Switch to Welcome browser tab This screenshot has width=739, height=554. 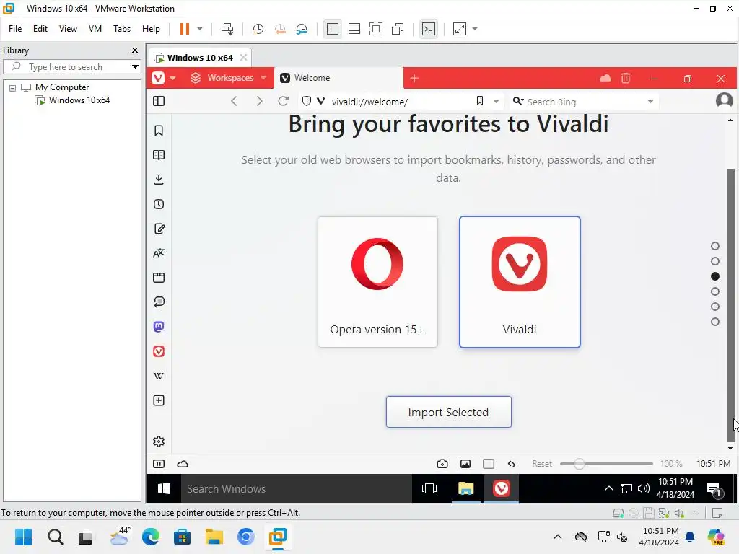338,78
